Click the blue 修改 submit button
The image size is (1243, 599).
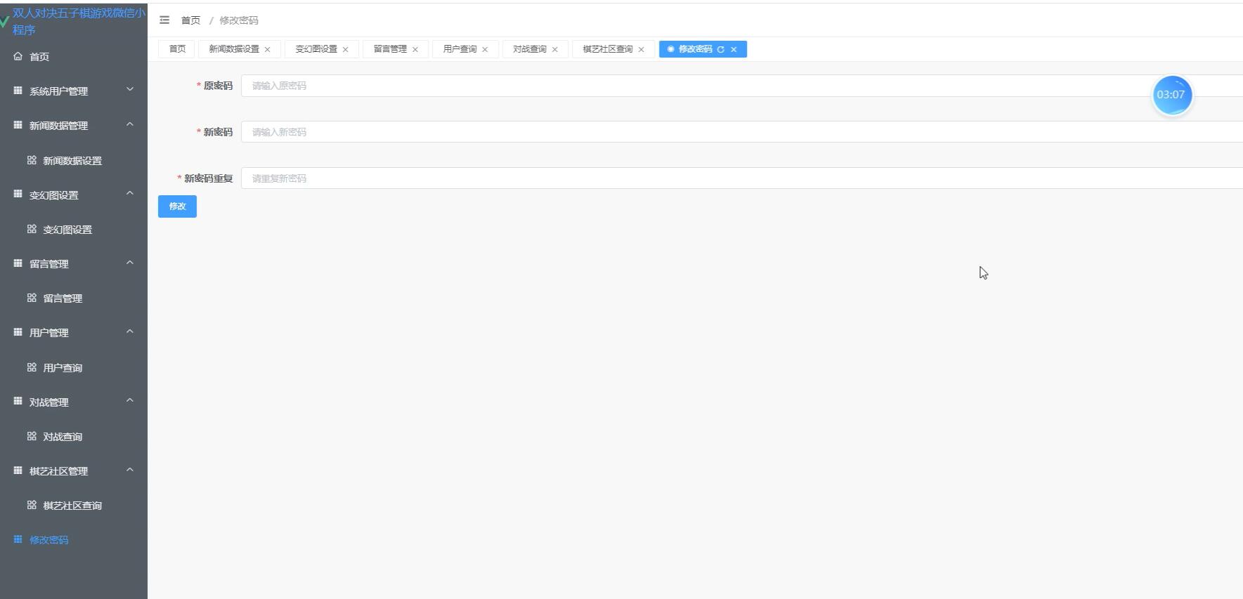pos(177,206)
